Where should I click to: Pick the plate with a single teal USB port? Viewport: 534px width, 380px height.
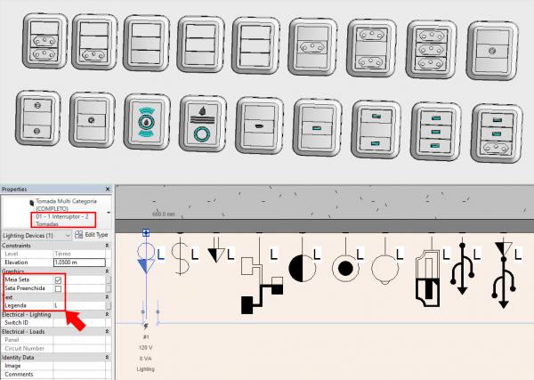pyautogui.click(x=317, y=127)
